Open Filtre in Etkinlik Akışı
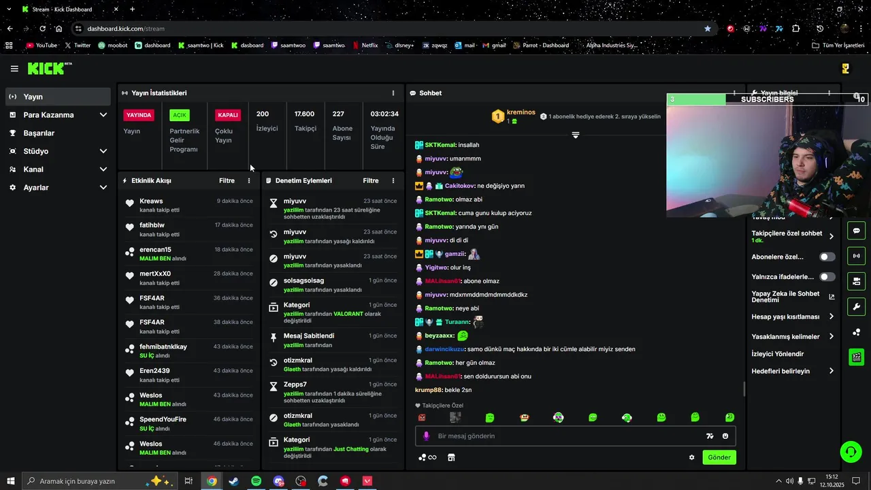871x490 pixels. (227, 181)
